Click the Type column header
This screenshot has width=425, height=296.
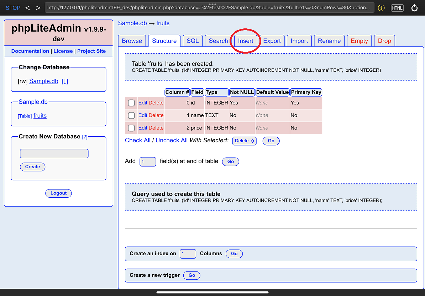coord(216,92)
